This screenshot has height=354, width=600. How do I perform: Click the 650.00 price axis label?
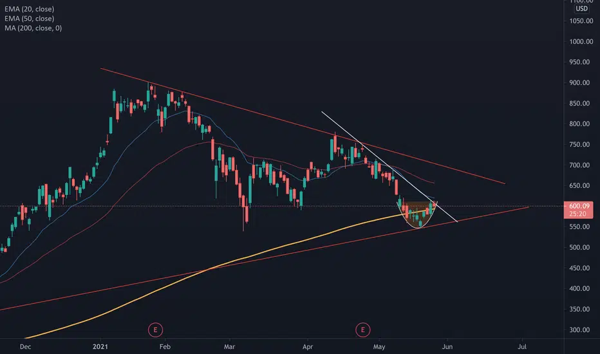click(x=579, y=185)
